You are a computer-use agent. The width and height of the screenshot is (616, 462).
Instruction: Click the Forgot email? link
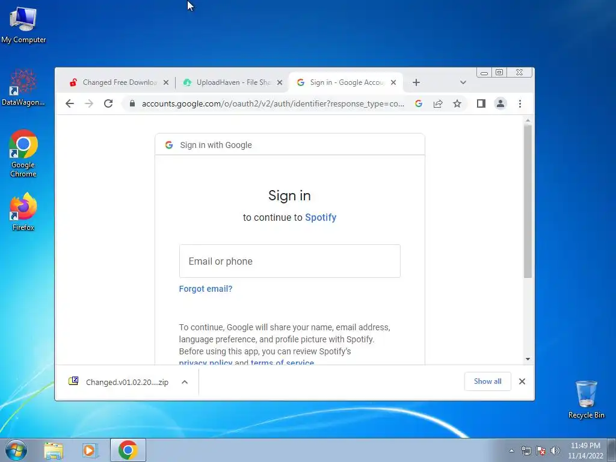206,289
